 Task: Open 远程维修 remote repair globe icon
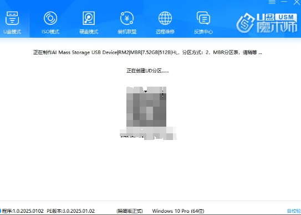[x=165, y=23]
